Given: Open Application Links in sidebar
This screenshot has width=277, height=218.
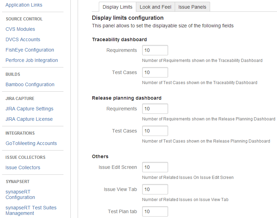Looking at the screenshot, I should [24, 5].
